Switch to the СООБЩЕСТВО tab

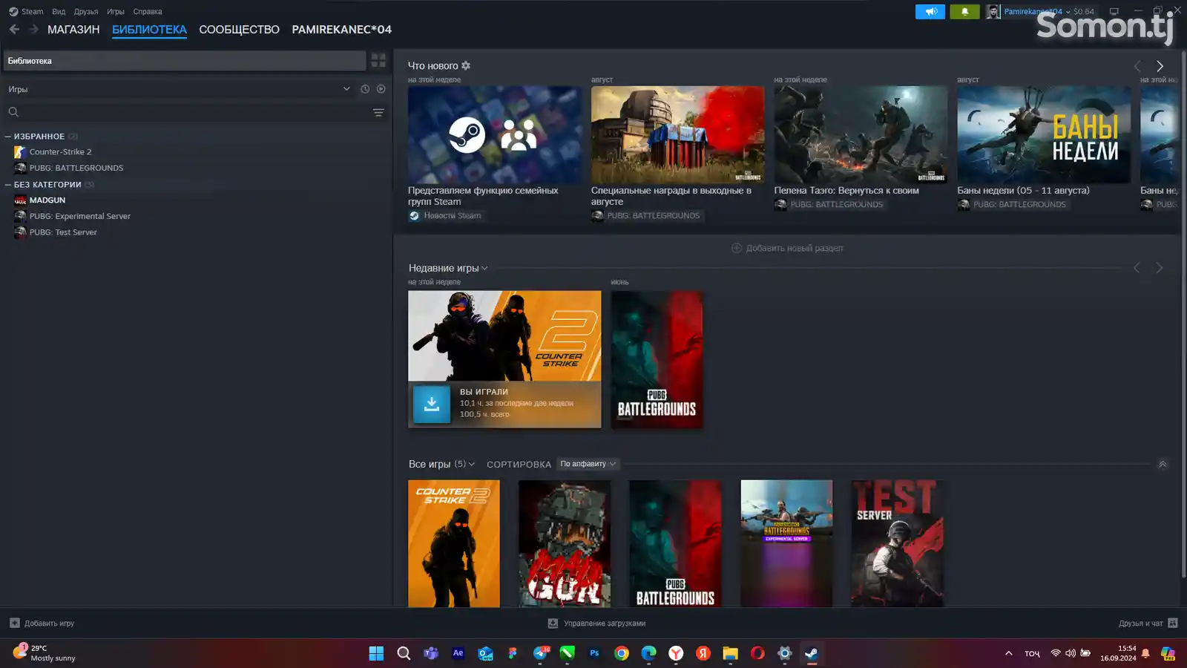coord(239,30)
